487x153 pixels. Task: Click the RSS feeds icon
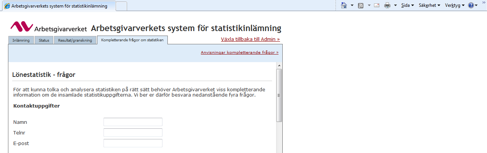(361, 5)
